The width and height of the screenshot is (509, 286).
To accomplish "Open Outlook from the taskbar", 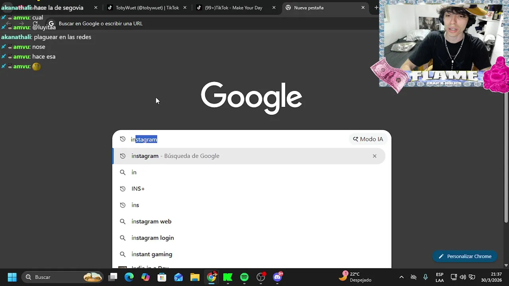I will coord(178,277).
